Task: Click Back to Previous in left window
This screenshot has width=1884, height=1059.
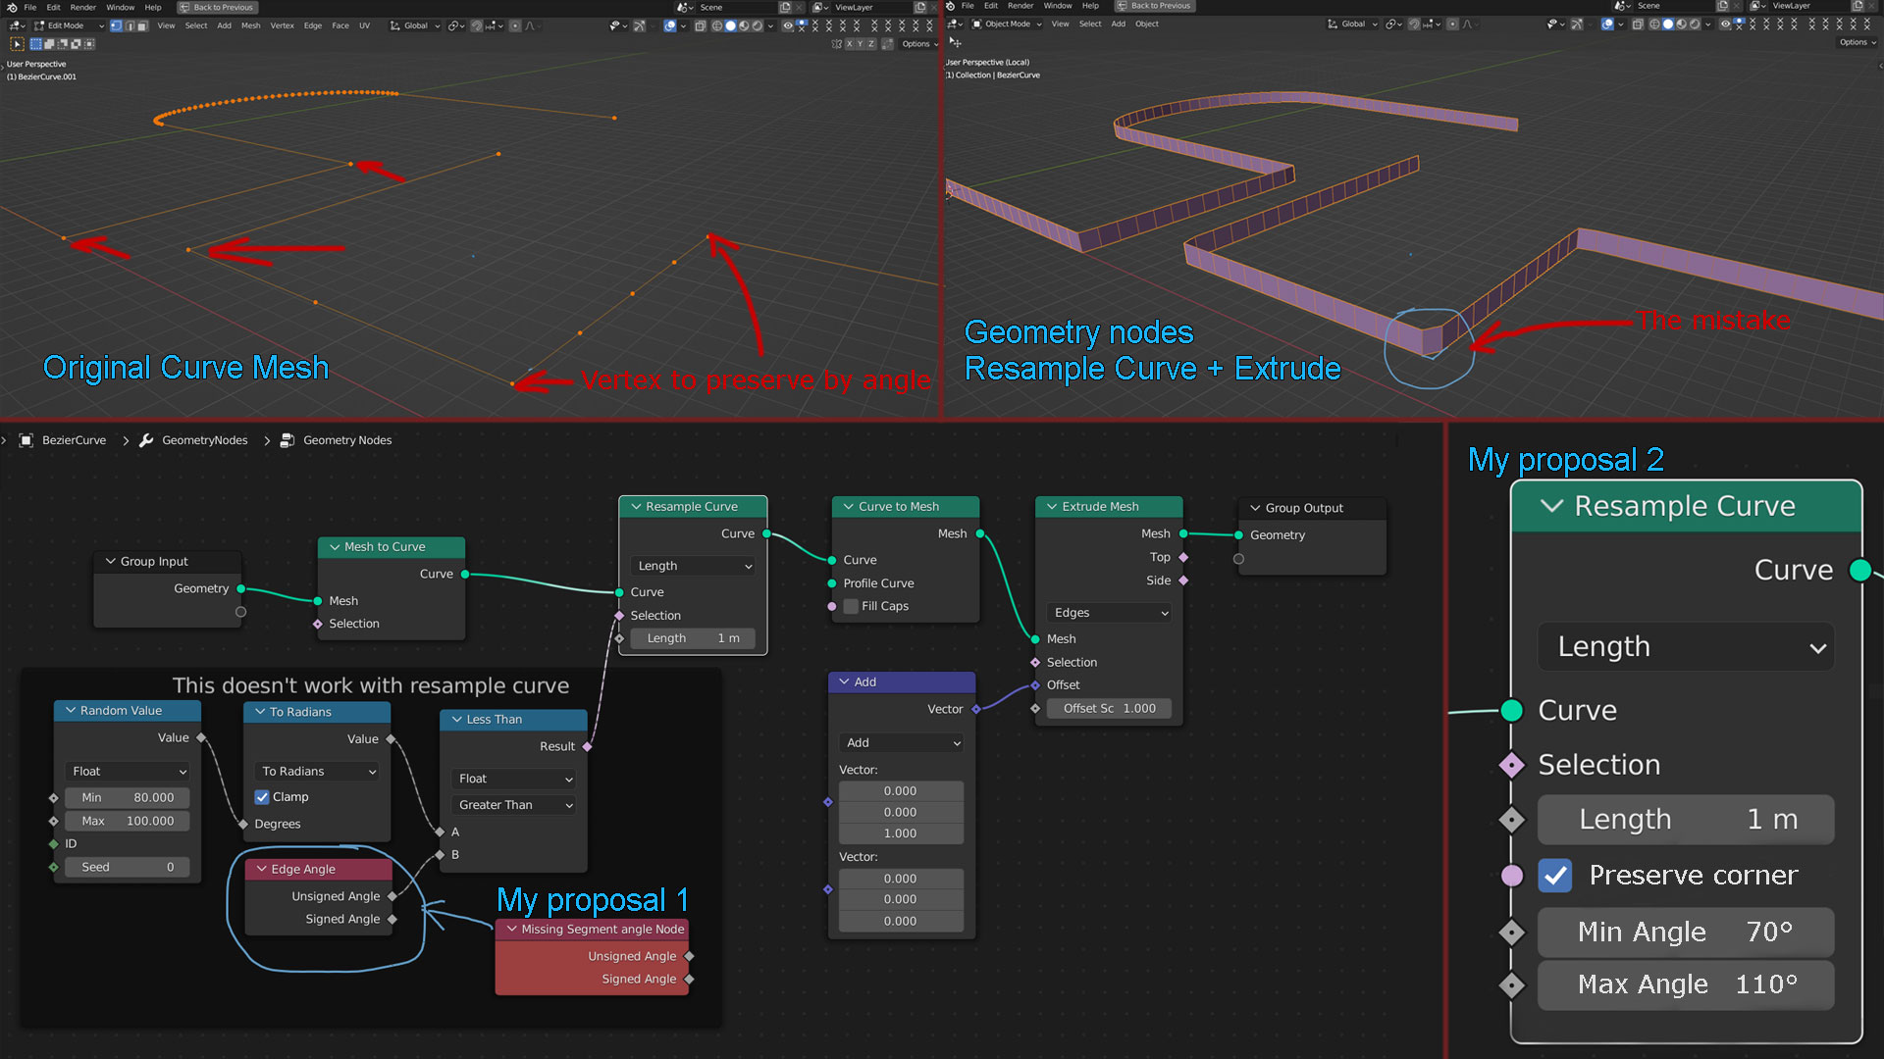Action: 217,7
